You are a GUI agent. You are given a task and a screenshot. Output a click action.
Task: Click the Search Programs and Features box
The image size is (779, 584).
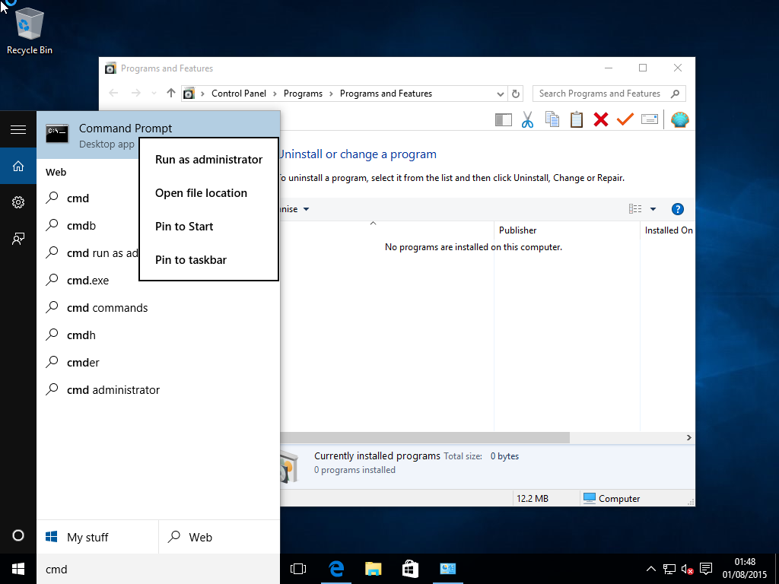coord(609,94)
